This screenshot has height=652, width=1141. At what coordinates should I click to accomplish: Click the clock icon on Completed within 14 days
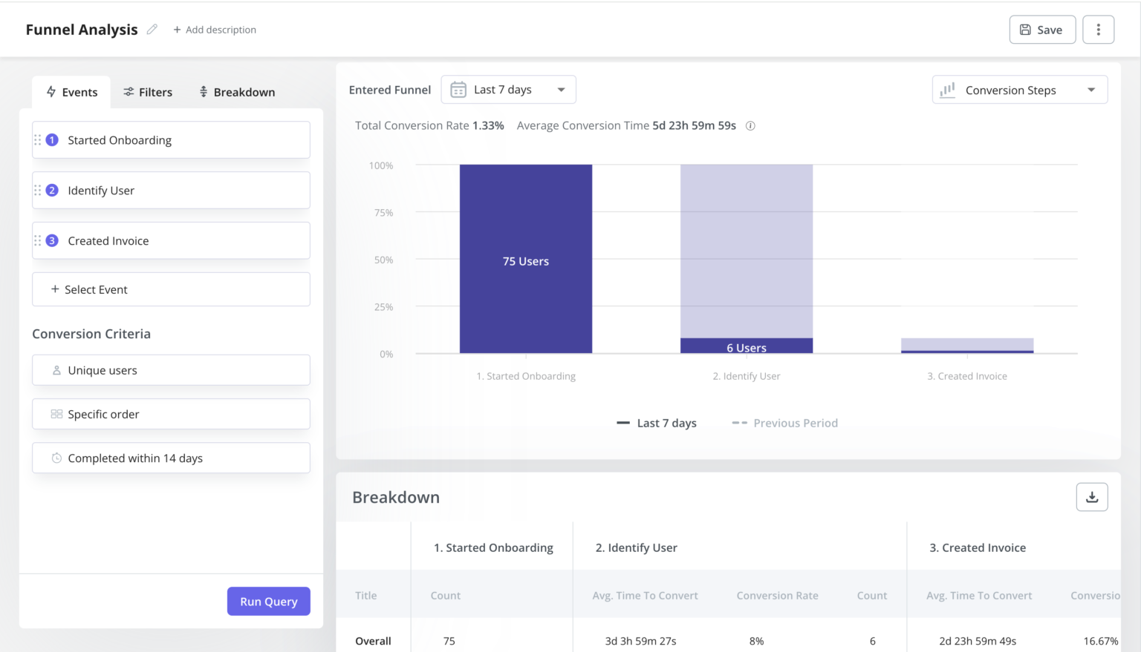point(56,458)
